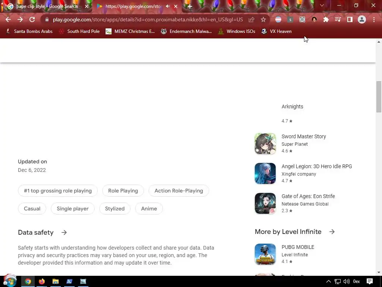Click the Dec 6, 2022 update date

pyautogui.click(x=32, y=170)
